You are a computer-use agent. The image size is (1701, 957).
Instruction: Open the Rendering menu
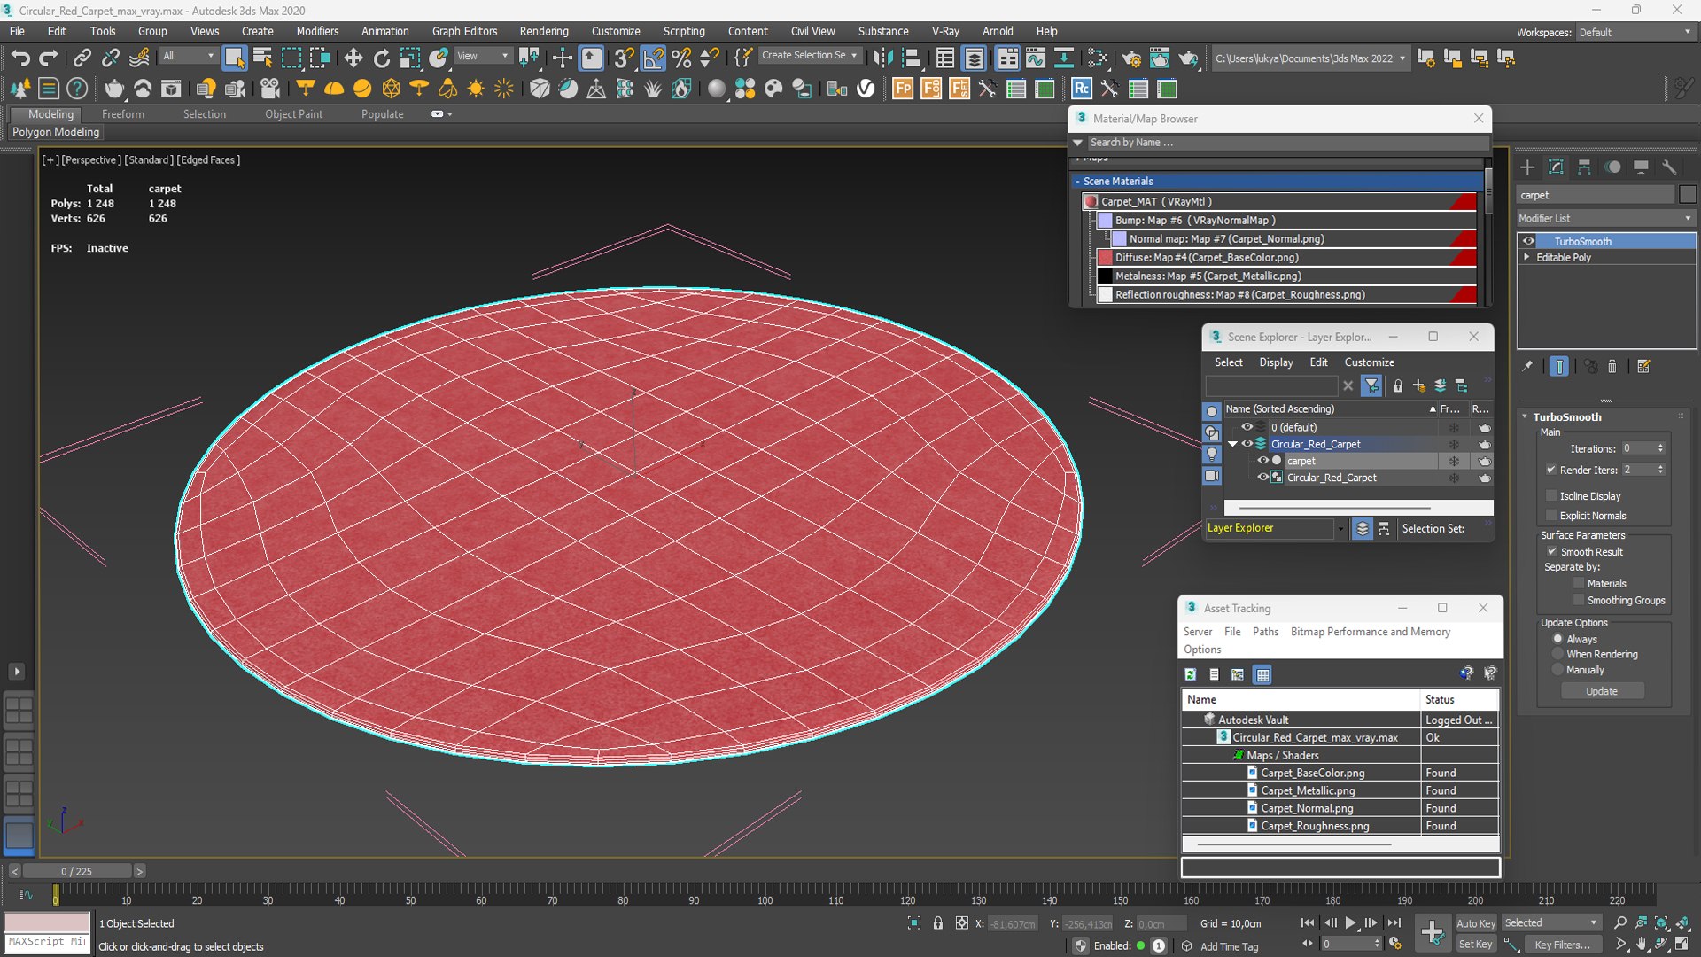click(544, 31)
